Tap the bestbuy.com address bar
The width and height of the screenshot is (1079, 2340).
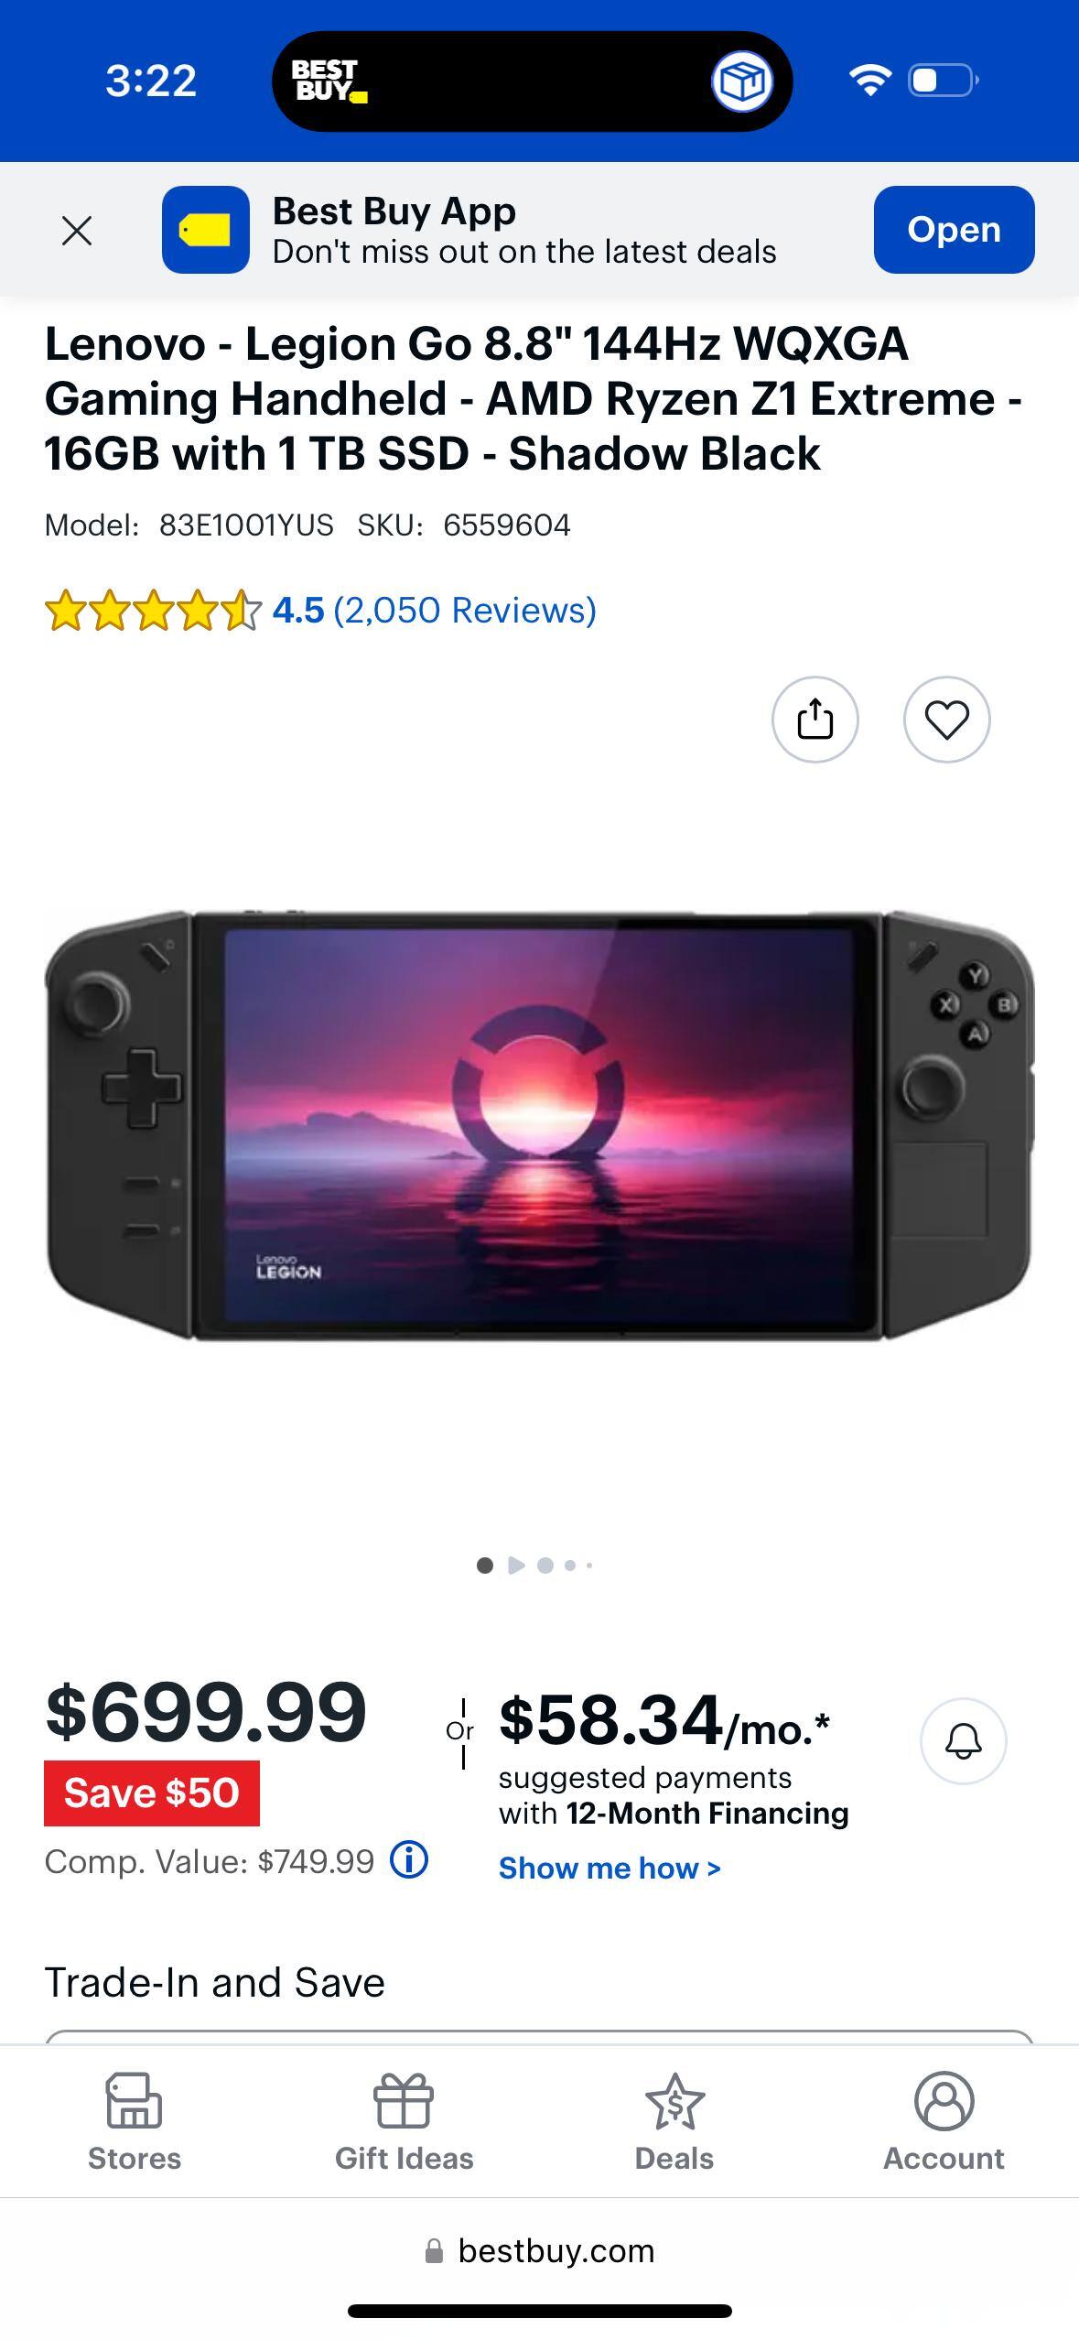[540, 2250]
